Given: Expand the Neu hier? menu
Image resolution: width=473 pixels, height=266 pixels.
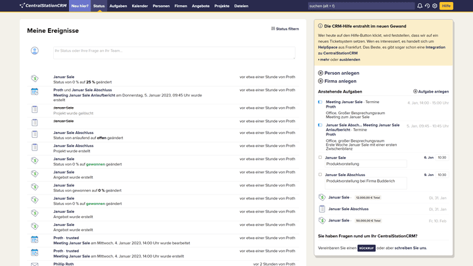Looking at the screenshot, I should (x=79, y=6).
